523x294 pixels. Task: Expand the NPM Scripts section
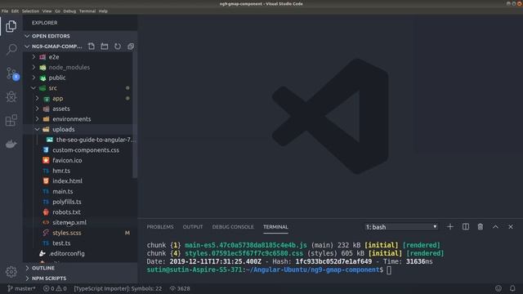click(x=49, y=278)
